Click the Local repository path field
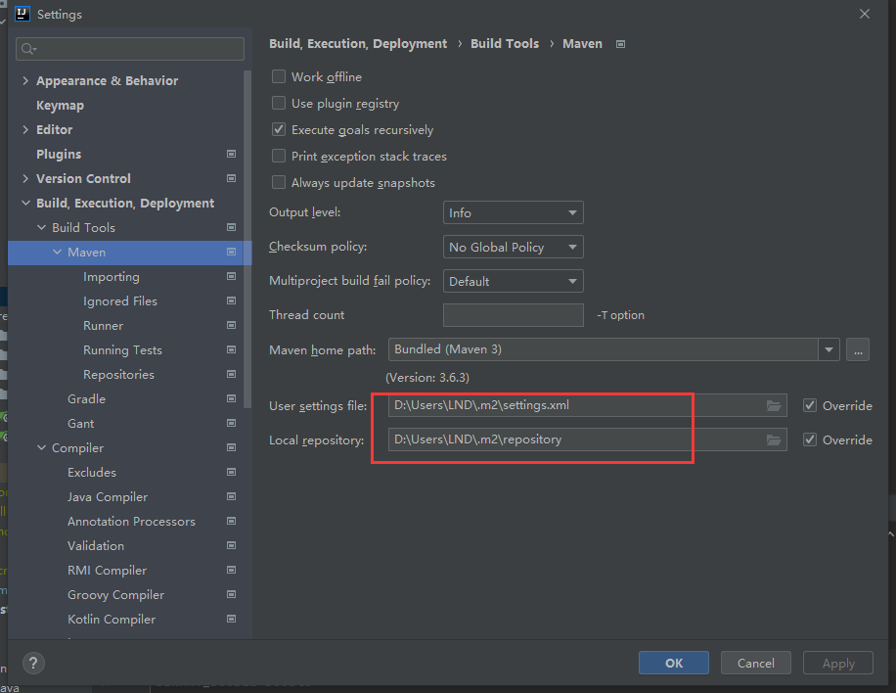 pyautogui.click(x=588, y=439)
